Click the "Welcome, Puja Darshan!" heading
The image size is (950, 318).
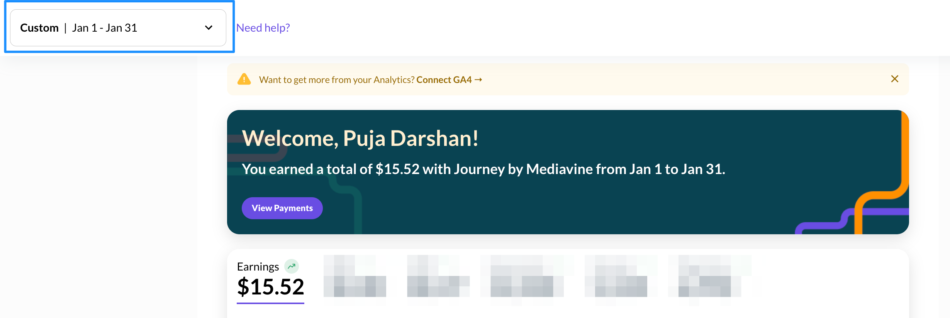pos(360,138)
